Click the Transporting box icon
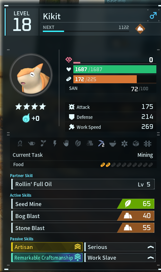 click(x=136, y=143)
